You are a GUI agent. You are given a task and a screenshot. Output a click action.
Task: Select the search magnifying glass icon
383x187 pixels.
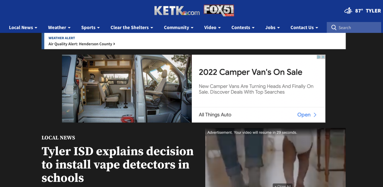334,27
